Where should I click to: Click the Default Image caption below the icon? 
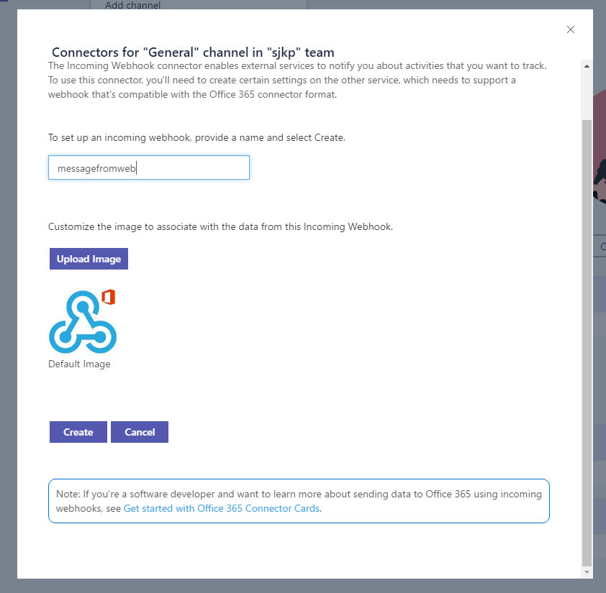(79, 364)
